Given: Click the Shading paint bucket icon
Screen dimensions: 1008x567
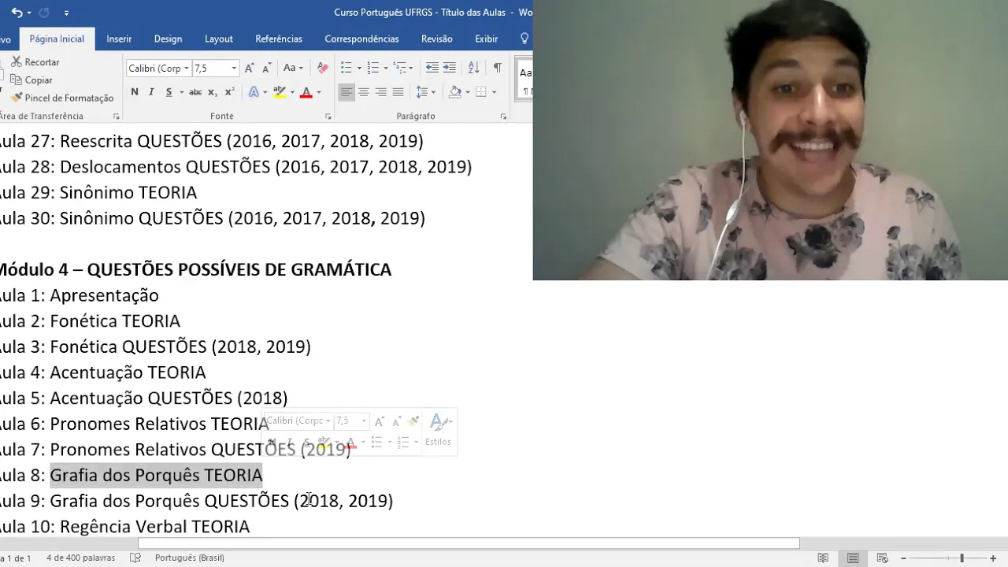Looking at the screenshot, I should tap(454, 92).
